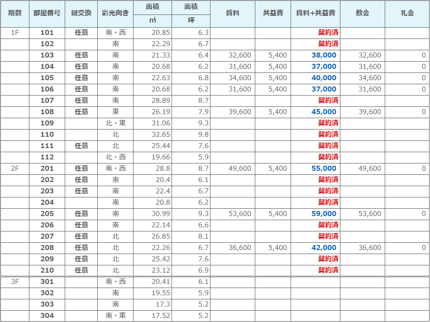The width and height of the screenshot is (430, 322).
Task: Click the 42,000 total for room 208
Action: pyautogui.click(x=324, y=248)
